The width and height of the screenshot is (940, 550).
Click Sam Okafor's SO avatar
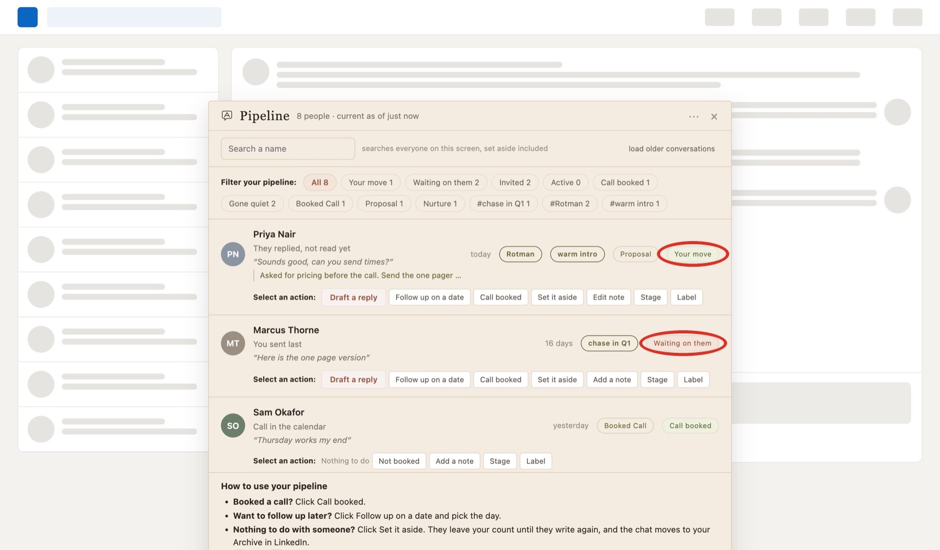click(x=233, y=426)
